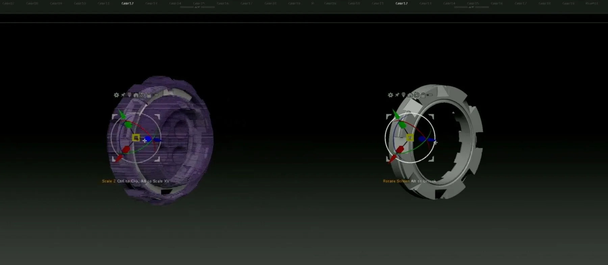608x265 pixels.
Task: Open gizmo customize gear in left viewport
Action: click(116, 95)
